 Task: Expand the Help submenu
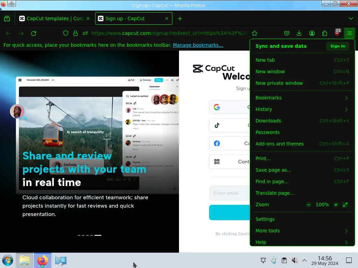(302, 242)
